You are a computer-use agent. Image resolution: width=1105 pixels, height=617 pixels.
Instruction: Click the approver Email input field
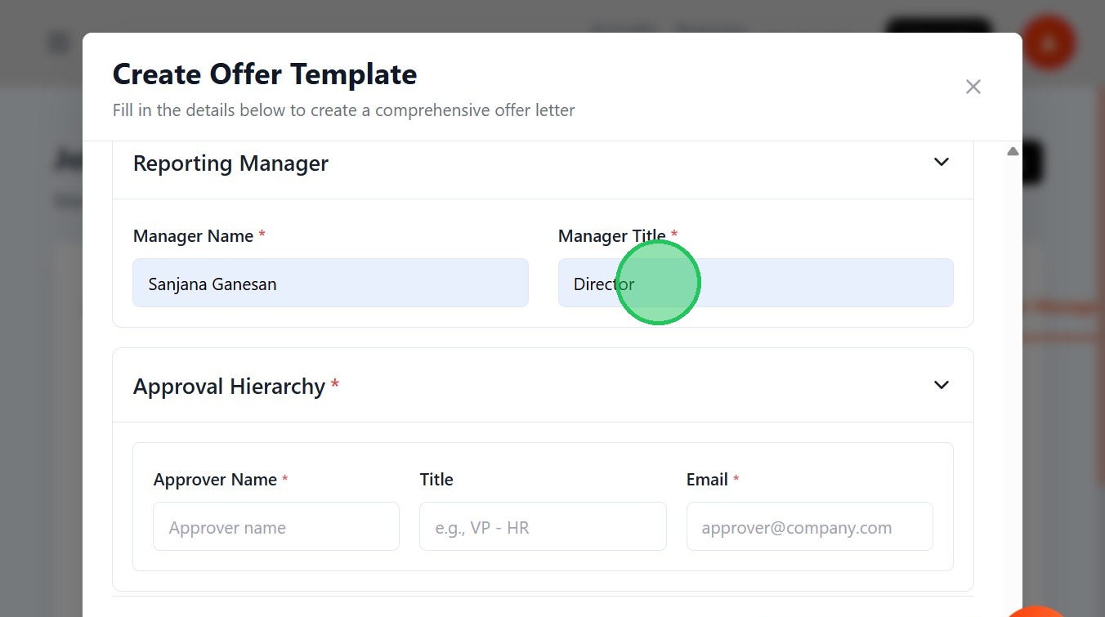pyautogui.click(x=809, y=527)
